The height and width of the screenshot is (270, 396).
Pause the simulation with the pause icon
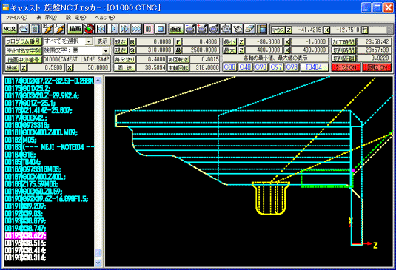[148, 29]
